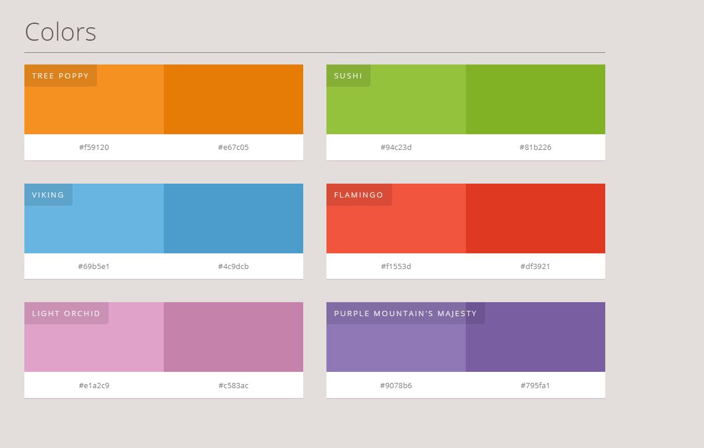Click the SUSHI name label
Image resolution: width=704 pixels, height=448 pixels.
click(x=348, y=76)
